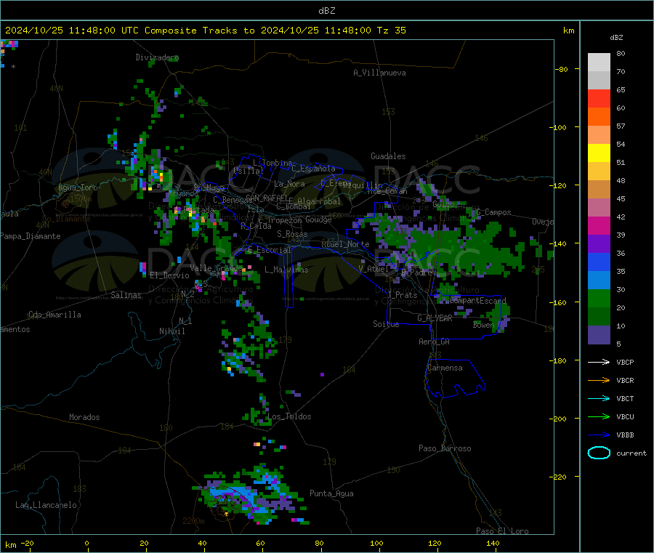Click the 'Atuel_Norte' map label
The image size is (654, 553).
345,244
